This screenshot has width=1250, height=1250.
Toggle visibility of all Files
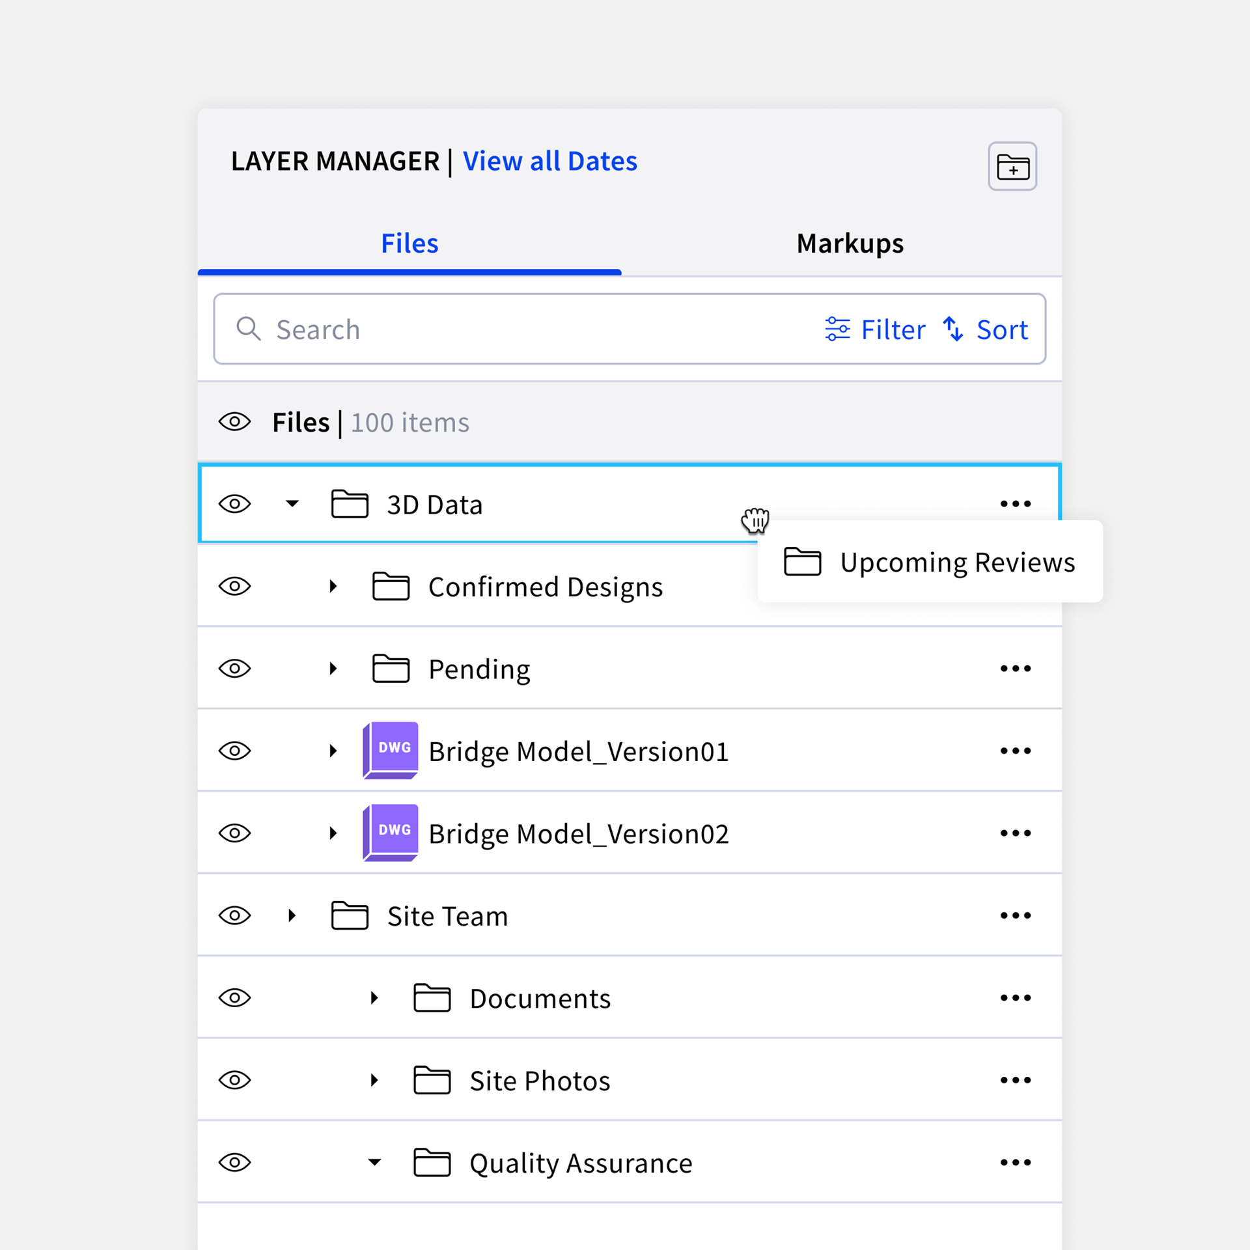pyautogui.click(x=234, y=422)
